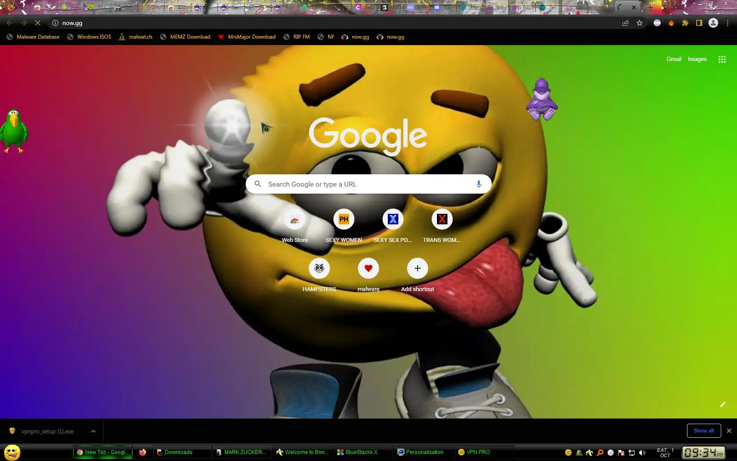
Task: Click the striped flag extension icon
Action: click(x=657, y=23)
